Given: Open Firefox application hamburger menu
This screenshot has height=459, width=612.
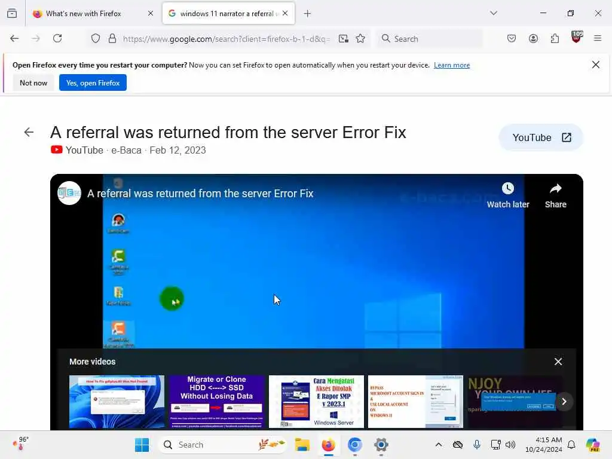Looking at the screenshot, I should [x=598, y=38].
